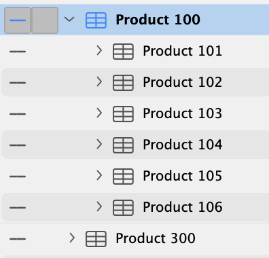This screenshot has width=269, height=258.
Task: Expand the Product 101 row
Action: click(99, 50)
